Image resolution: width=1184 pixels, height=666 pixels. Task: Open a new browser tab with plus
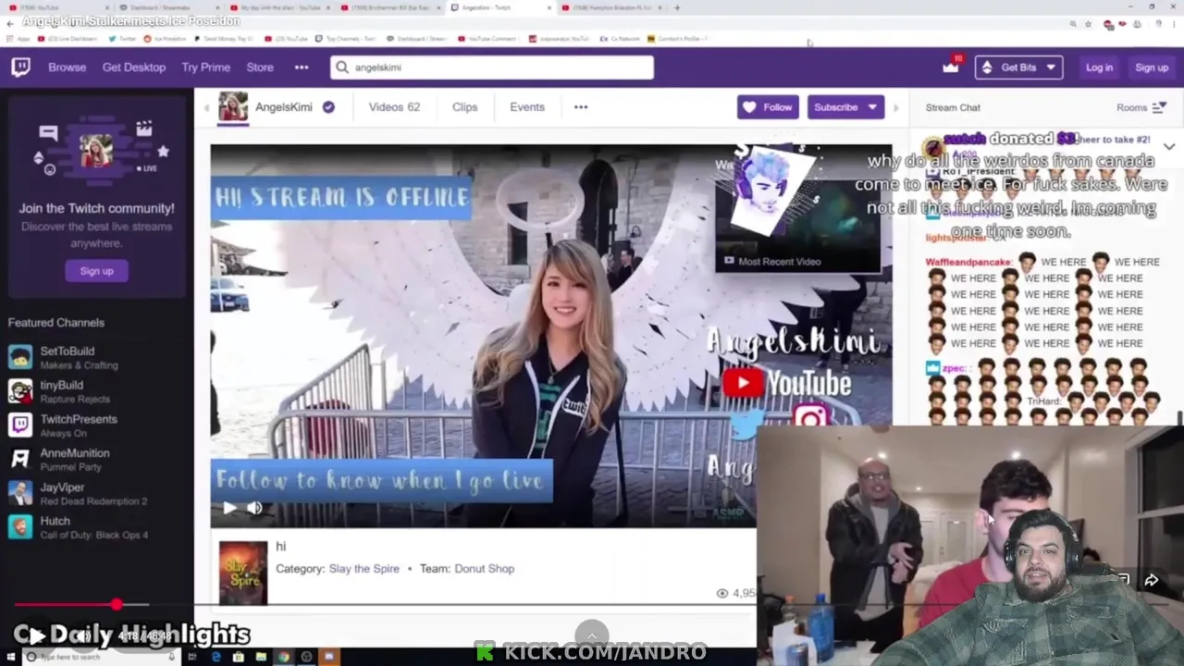[x=677, y=7]
